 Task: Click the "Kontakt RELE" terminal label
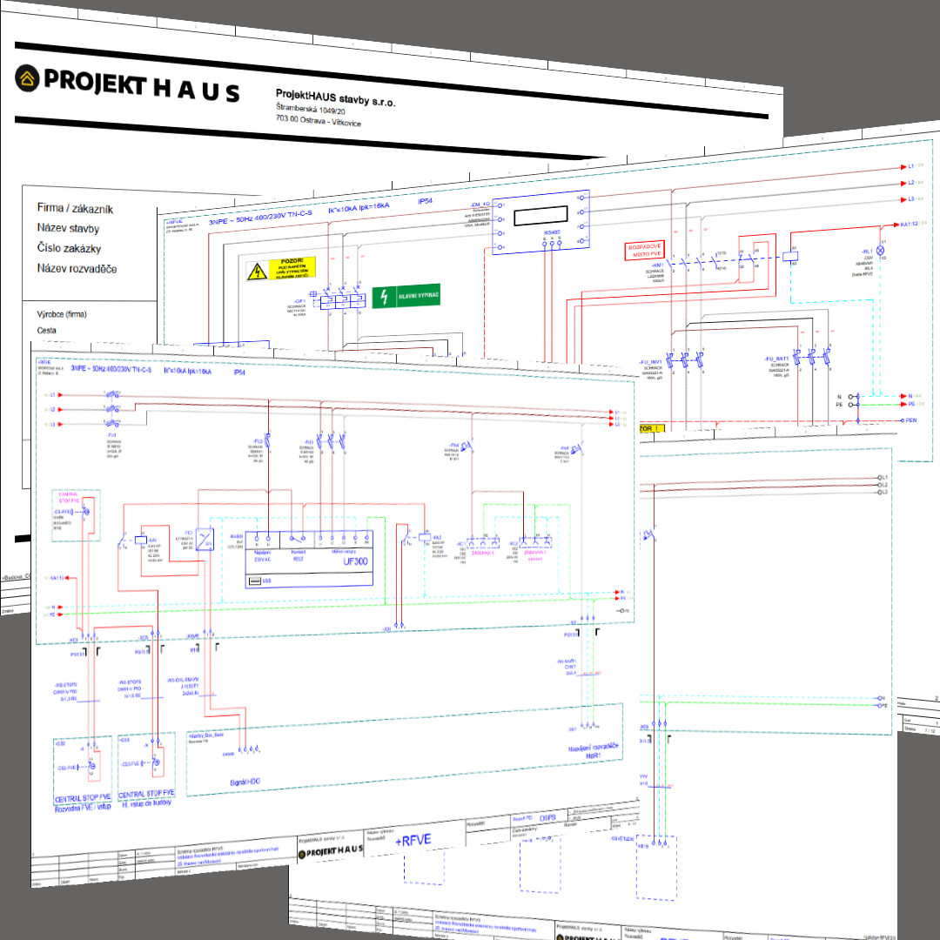coord(298,555)
